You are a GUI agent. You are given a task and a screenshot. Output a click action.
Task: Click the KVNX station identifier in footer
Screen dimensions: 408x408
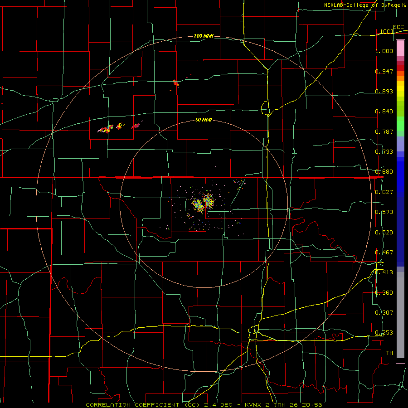pos(253,405)
